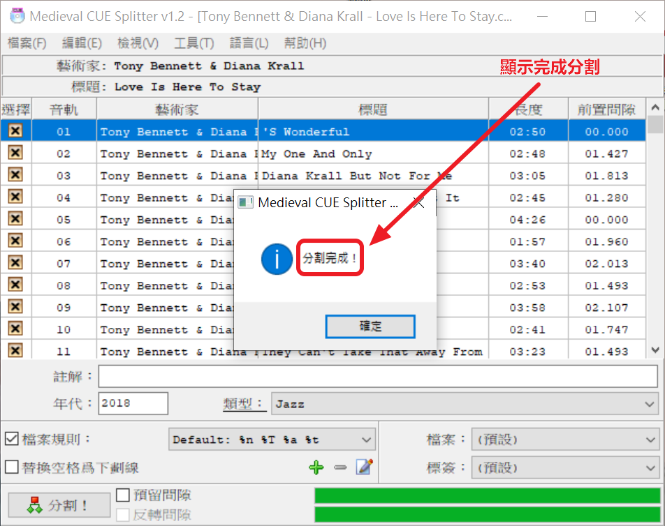The width and height of the screenshot is (665, 526).
Task: Open the 幫助(H) menu
Action: click(305, 43)
